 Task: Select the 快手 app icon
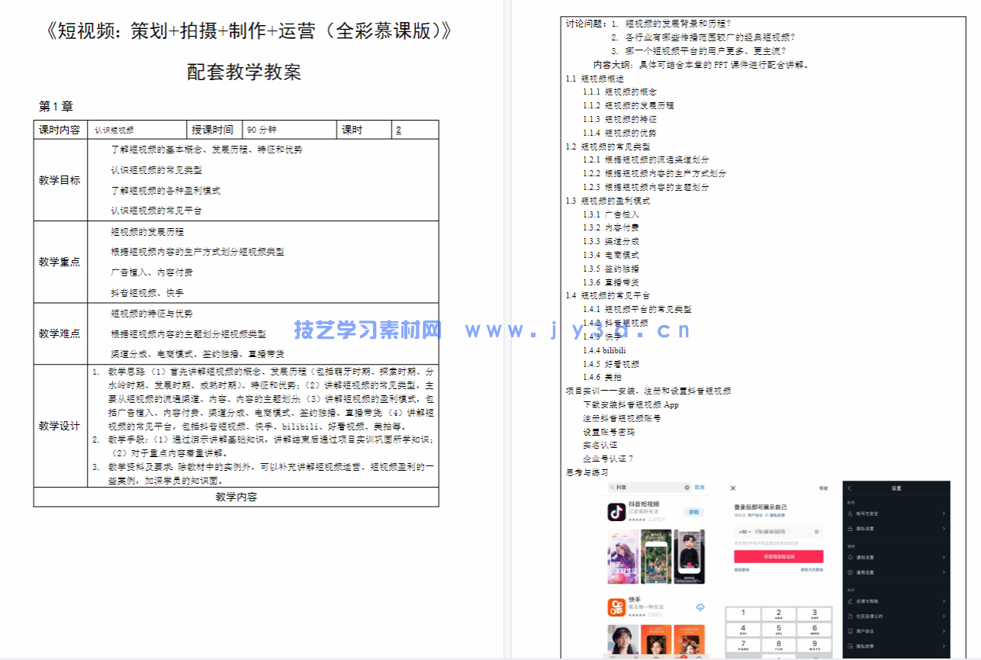point(616,607)
